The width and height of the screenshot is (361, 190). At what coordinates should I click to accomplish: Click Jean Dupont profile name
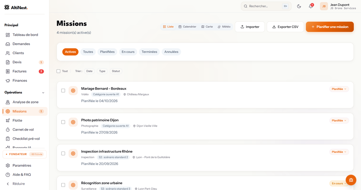[340, 5]
